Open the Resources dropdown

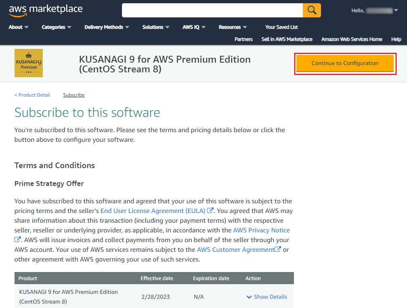pyautogui.click(x=233, y=27)
